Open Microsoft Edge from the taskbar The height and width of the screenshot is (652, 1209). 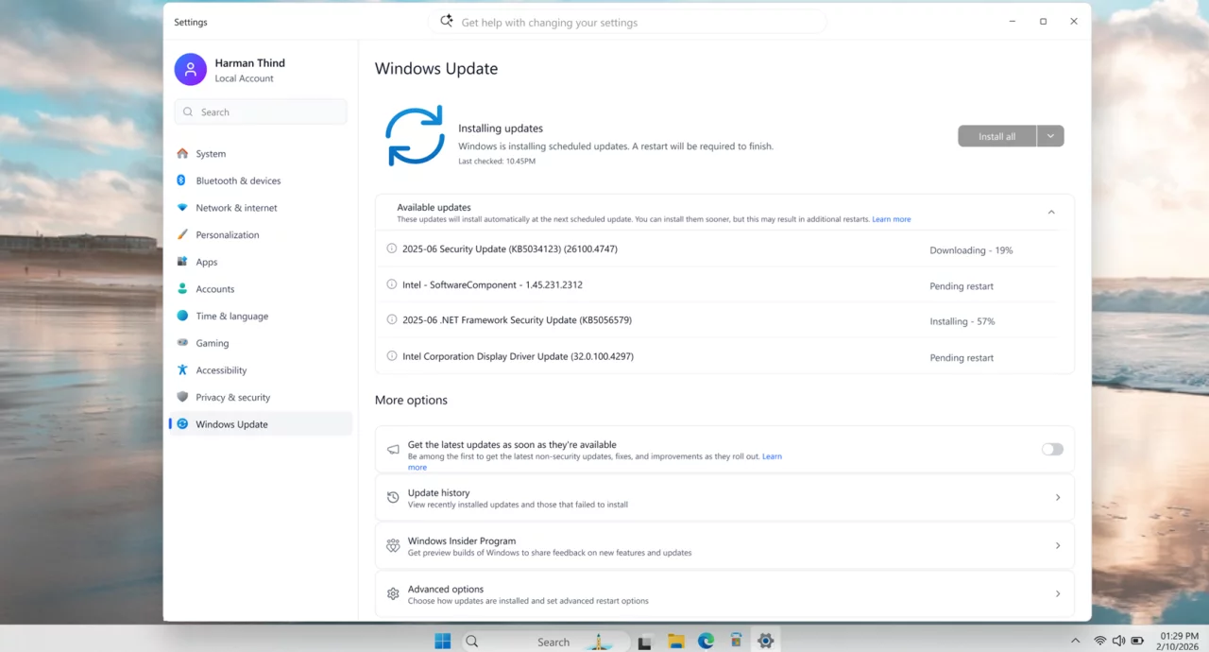(706, 642)
